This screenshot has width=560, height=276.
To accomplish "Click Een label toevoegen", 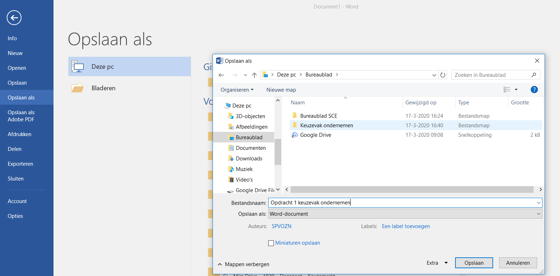I will point(406,226).
